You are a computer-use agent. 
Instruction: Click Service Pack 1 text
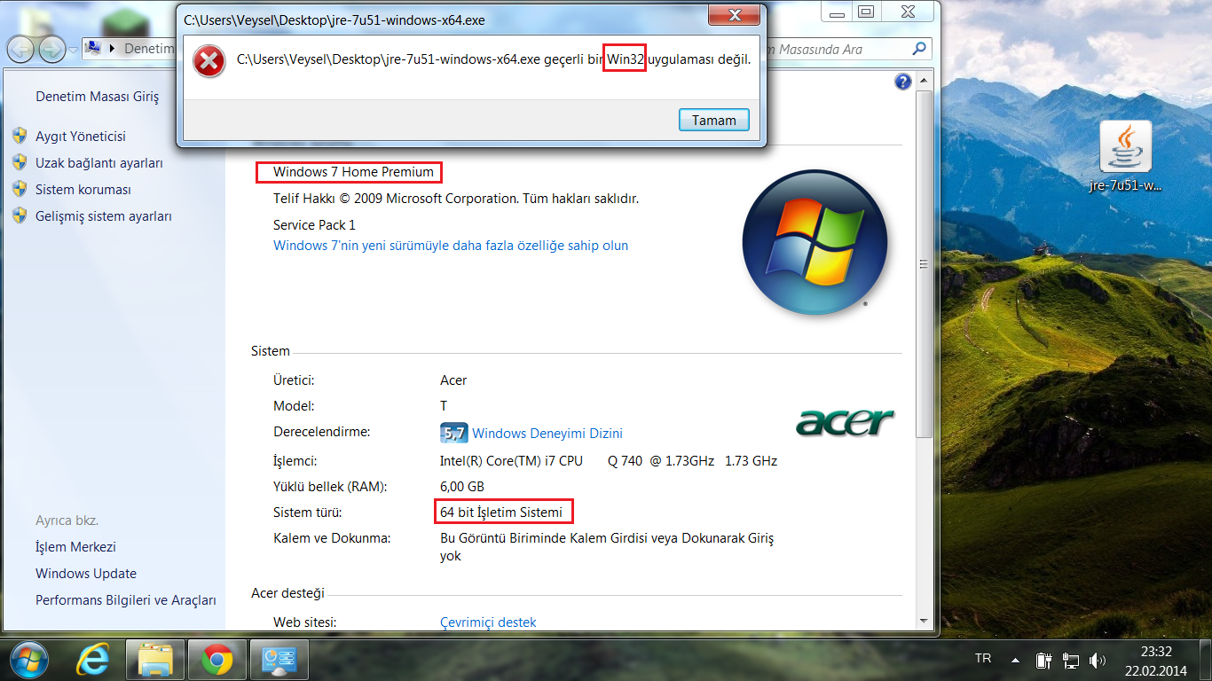click(314, 225)
